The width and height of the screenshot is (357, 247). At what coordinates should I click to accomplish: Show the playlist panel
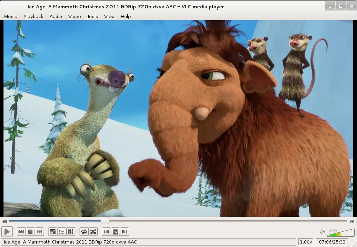pyautogui.click(x=61, y=232)
